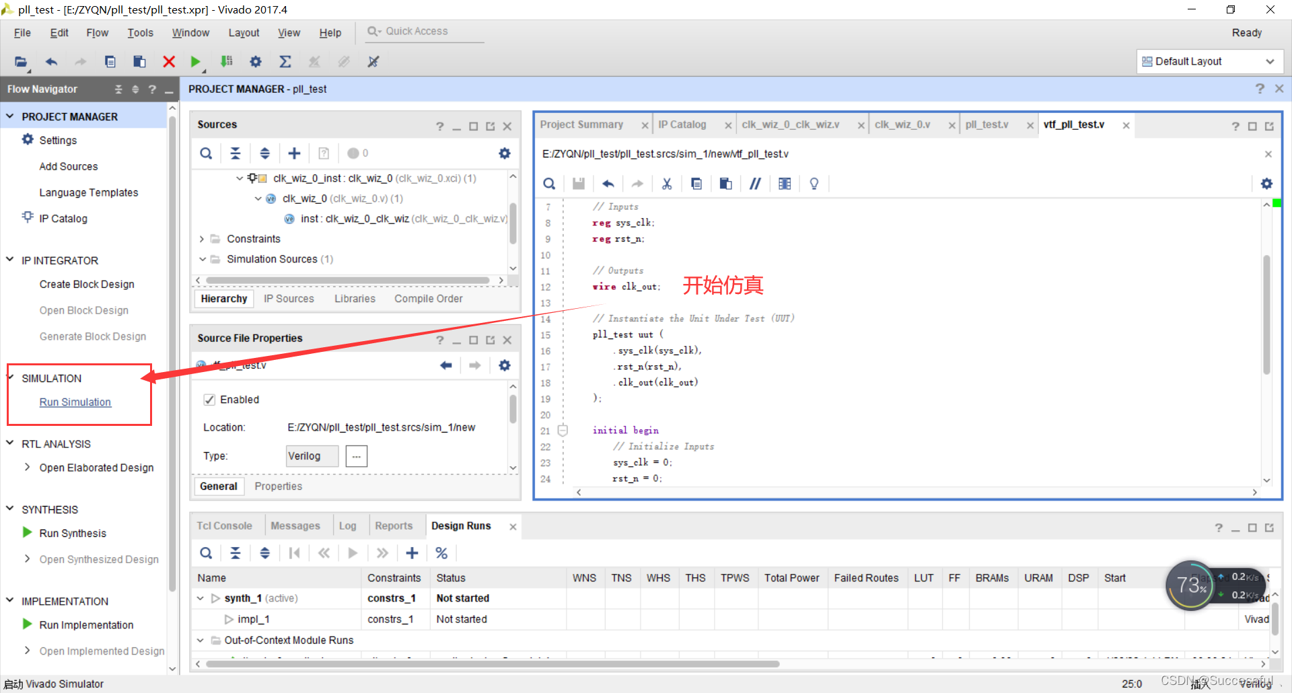Image resolution: width=1292 pixels, height=693 pixels.
Task: Collapse synth_1 run row
Action: (200, 598)
